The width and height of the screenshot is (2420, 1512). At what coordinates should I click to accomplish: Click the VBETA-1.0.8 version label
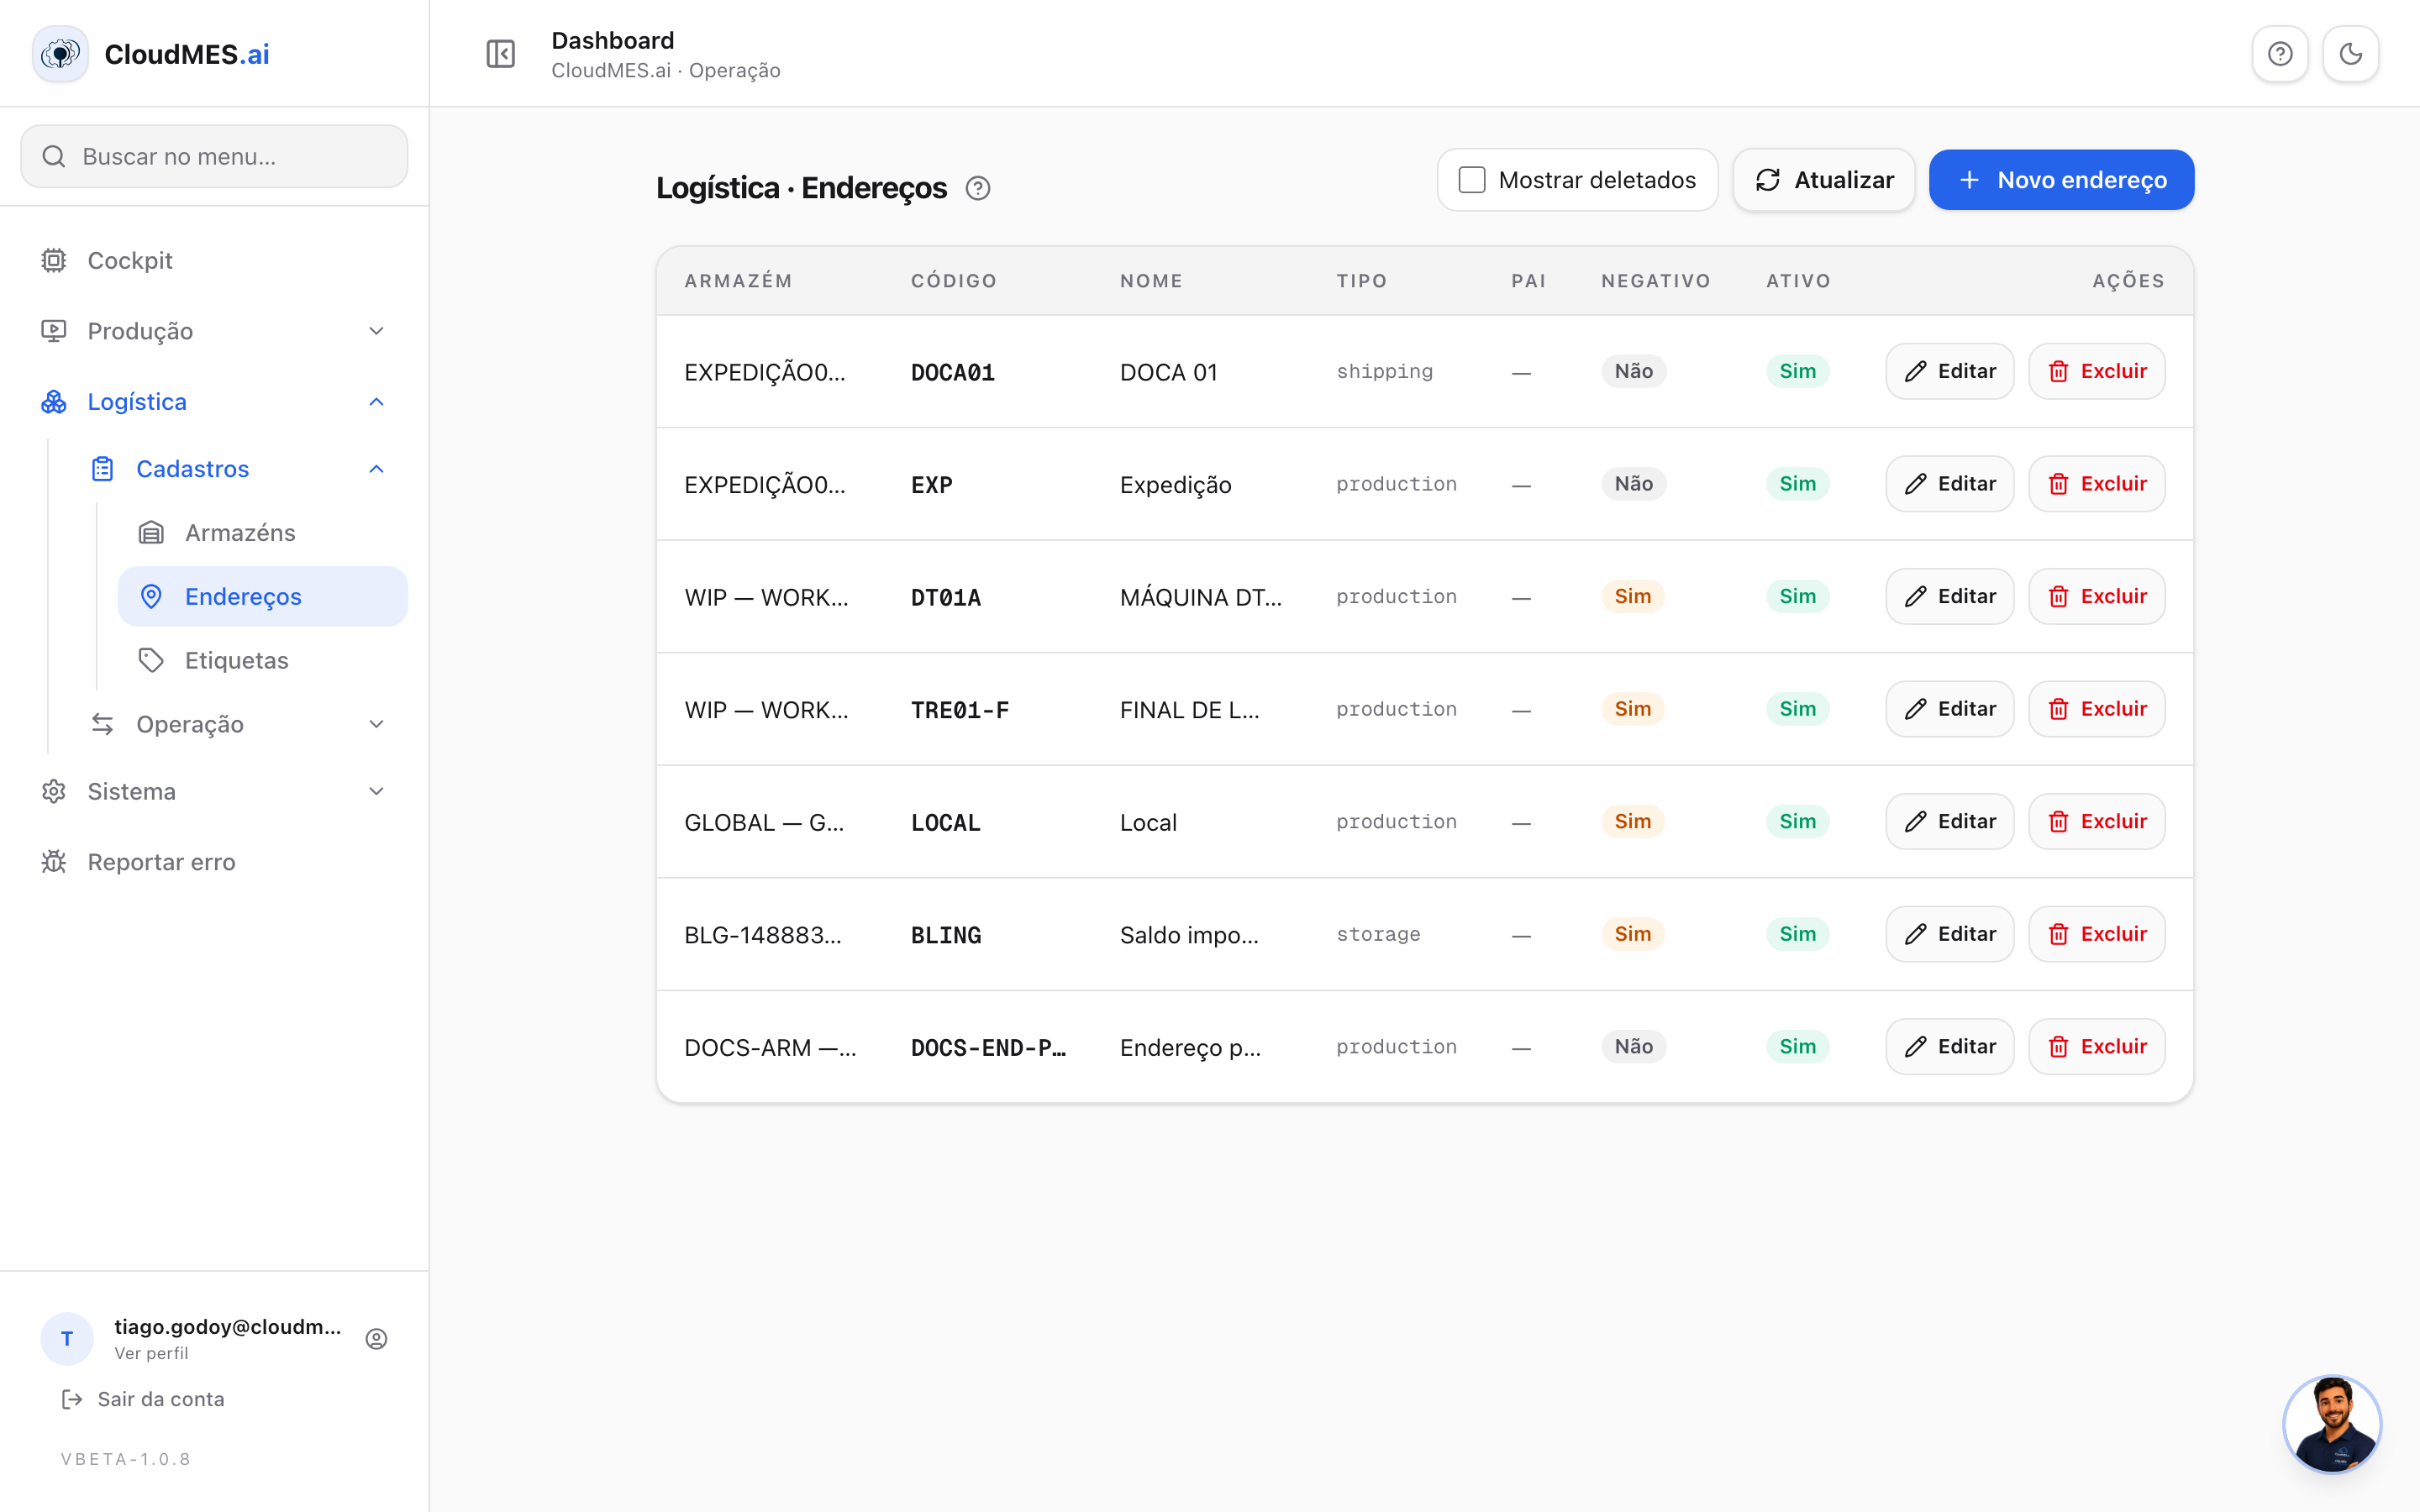(x=125, y=1459)
